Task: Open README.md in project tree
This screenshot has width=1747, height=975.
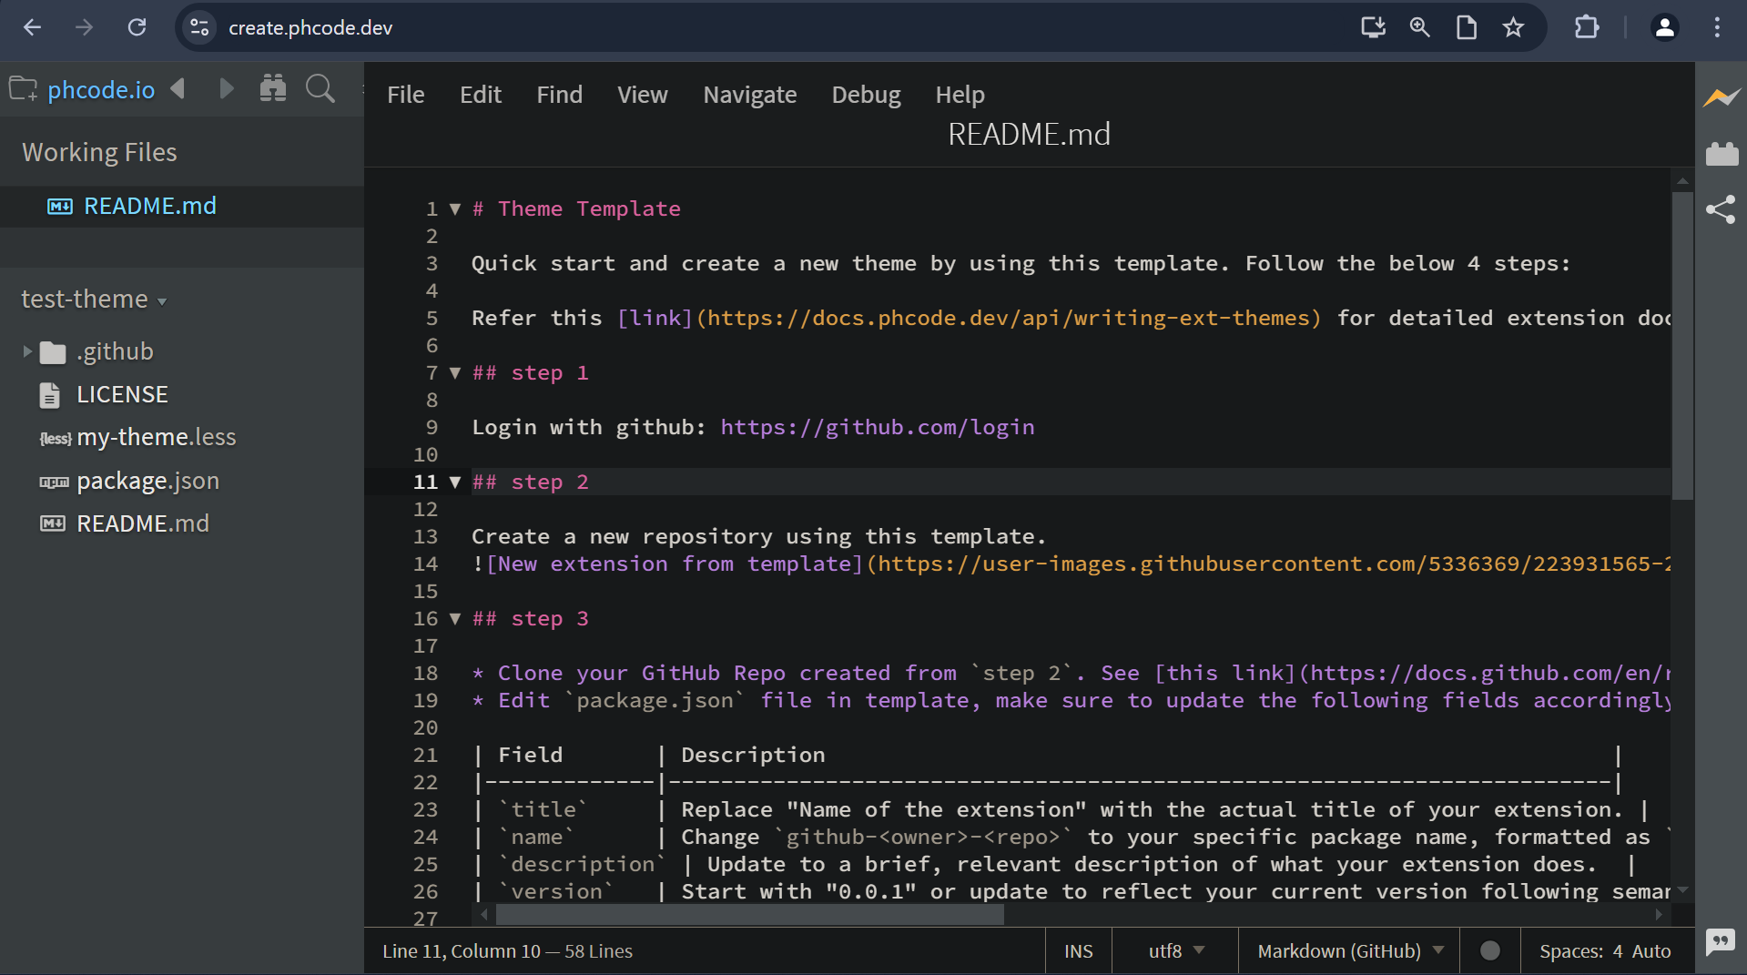Action: click(143, 523)
